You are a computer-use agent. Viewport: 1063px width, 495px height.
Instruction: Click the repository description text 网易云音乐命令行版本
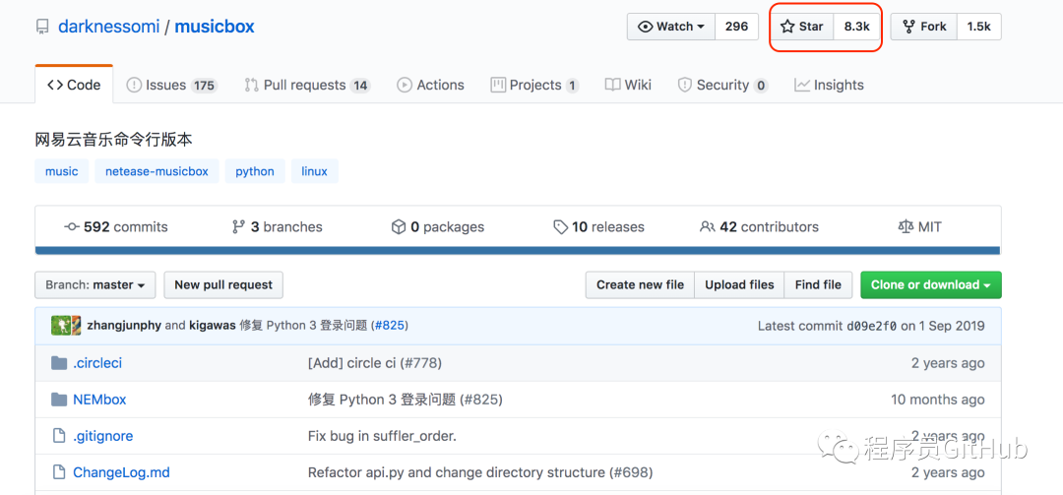tap(114, 140)
